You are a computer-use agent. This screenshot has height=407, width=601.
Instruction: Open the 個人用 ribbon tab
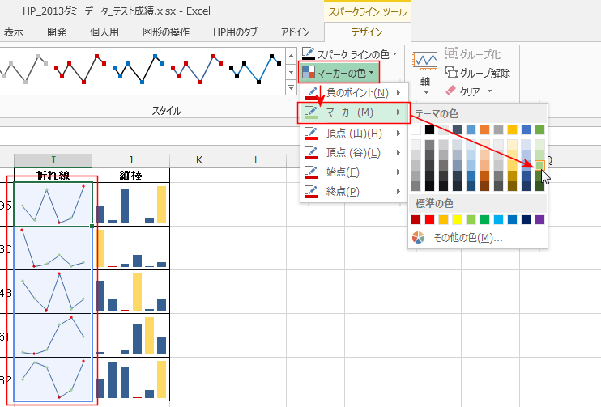tap(104, 32)
